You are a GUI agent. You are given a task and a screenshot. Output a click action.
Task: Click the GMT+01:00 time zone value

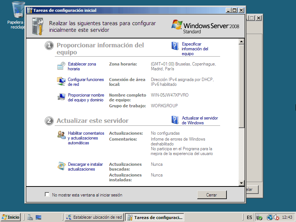coord(183,66)
